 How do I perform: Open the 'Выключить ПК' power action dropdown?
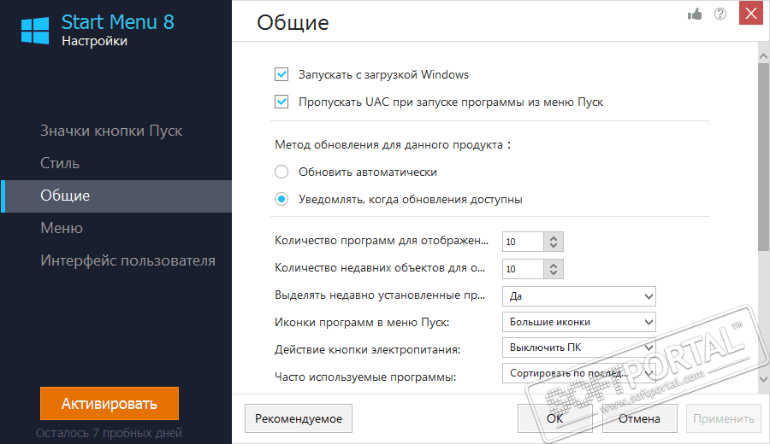point(579,348)
